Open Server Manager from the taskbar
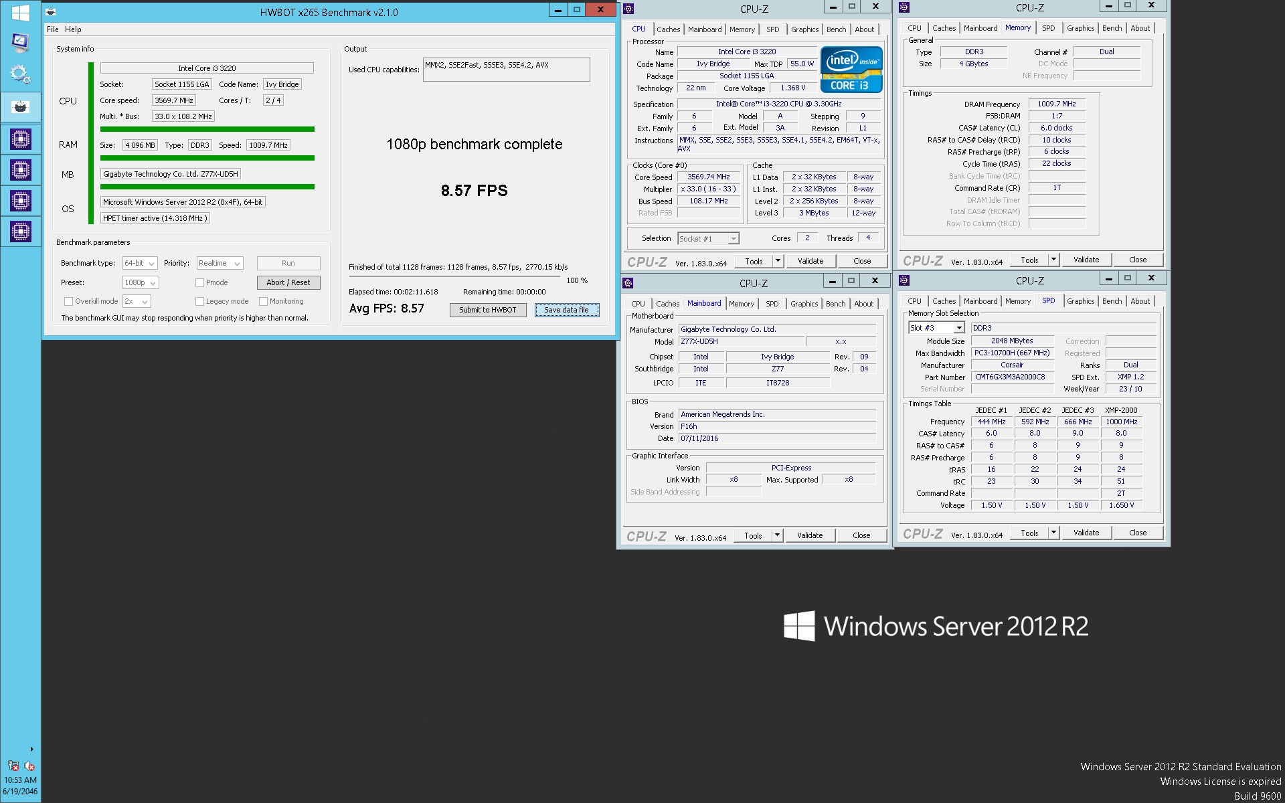Image resolution: width=1285 pixels, height=803 pixels. click(x=20, y=43)
